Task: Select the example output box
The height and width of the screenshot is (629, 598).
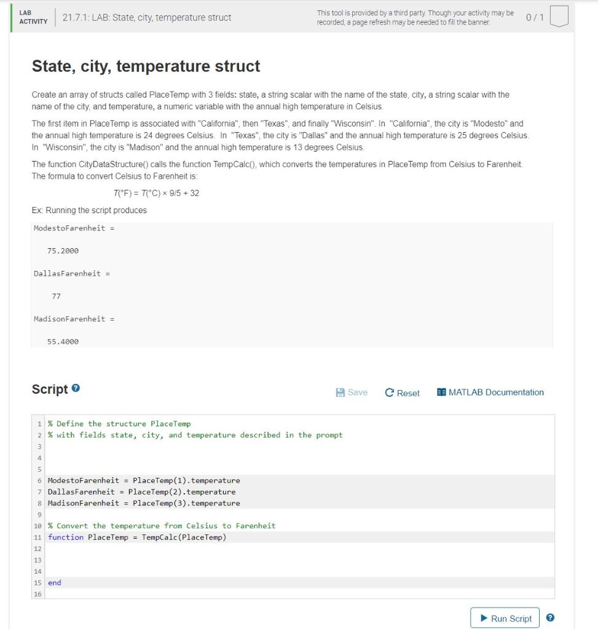Action: pos(292,284)
